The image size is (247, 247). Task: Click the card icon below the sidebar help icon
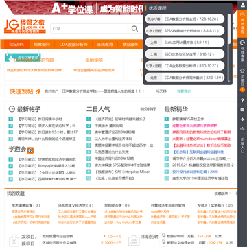(242, 110)
